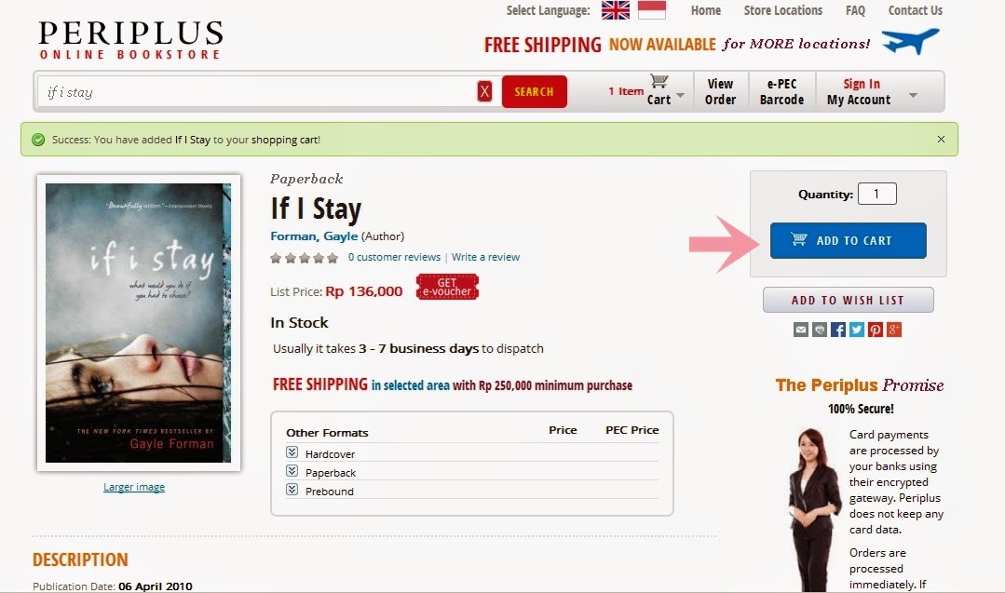Click the print icon under wish list
Screen dimensions: 1005x593
click(819, 330)
